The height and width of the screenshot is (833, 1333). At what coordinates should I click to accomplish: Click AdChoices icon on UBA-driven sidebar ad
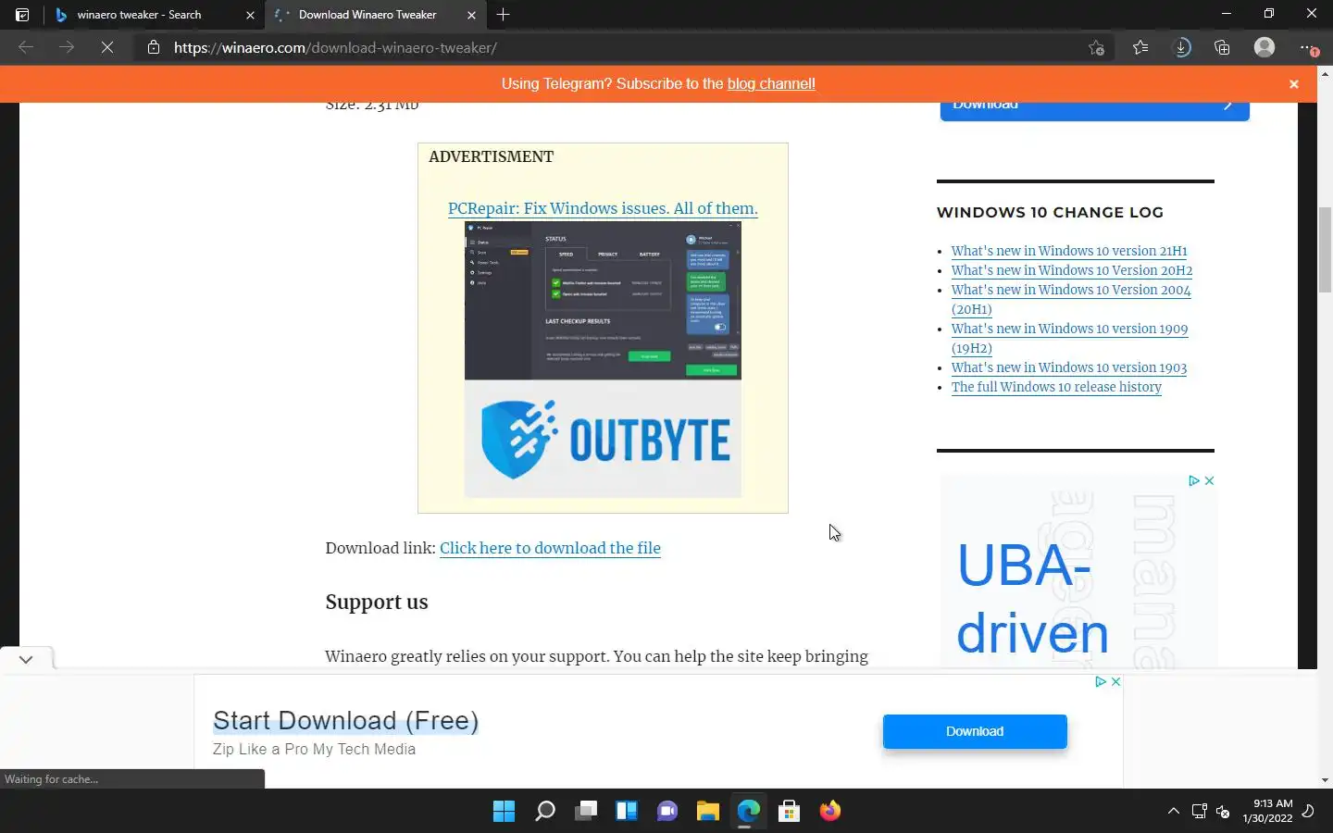click(1194, 480)
